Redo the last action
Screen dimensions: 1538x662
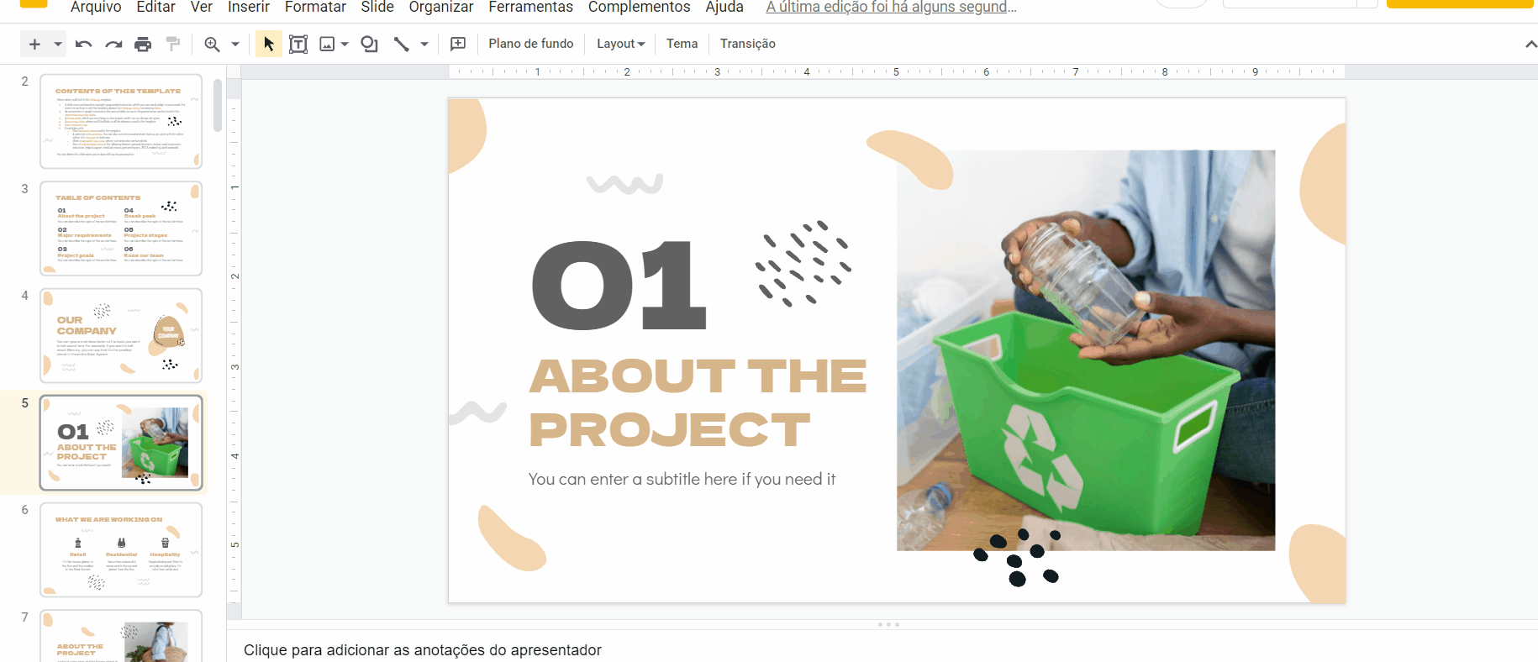tap(113, 44)
